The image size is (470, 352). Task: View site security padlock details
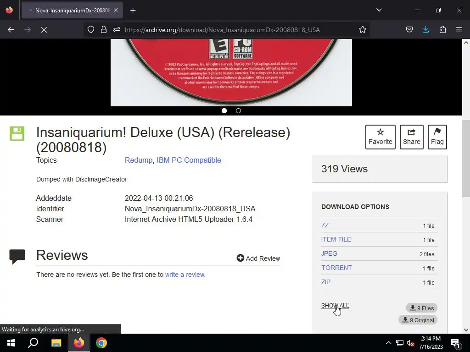104,30
